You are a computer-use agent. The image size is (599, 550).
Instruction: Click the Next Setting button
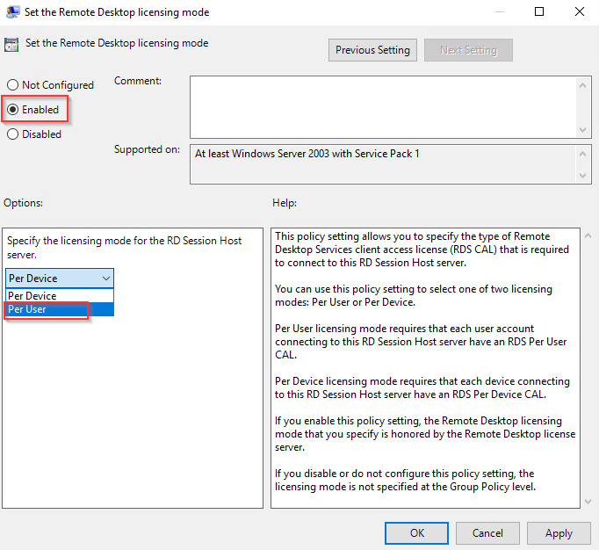467,50
